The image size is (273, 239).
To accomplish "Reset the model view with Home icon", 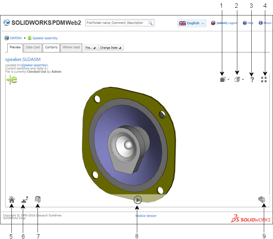I will [x=12, y=200].
